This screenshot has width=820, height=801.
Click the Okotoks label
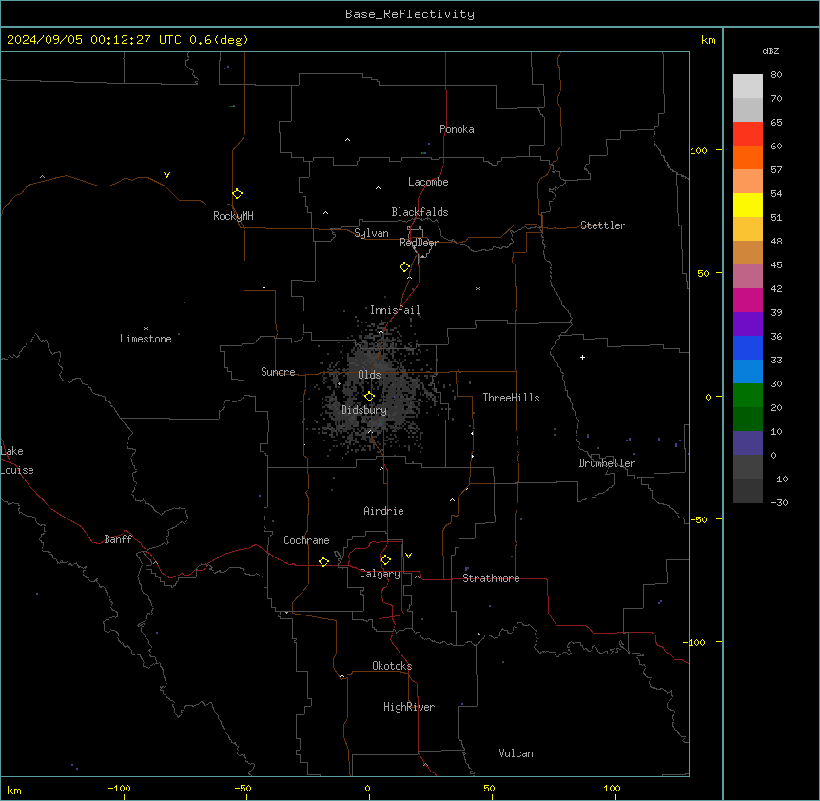click(x=392, y=666)
